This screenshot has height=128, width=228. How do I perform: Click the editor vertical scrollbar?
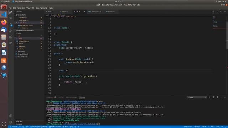[227, 36]
